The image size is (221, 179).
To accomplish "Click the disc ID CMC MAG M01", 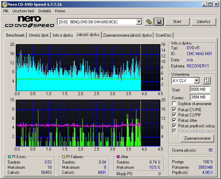I will click(x=199, y=54).
